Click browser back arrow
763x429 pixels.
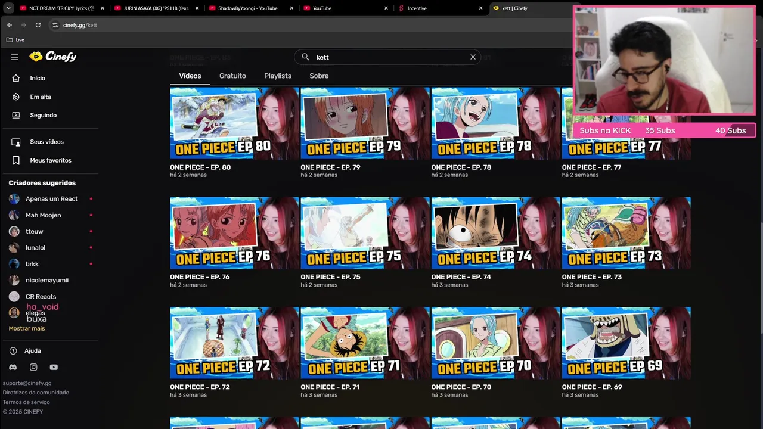[x=9, y=25]
